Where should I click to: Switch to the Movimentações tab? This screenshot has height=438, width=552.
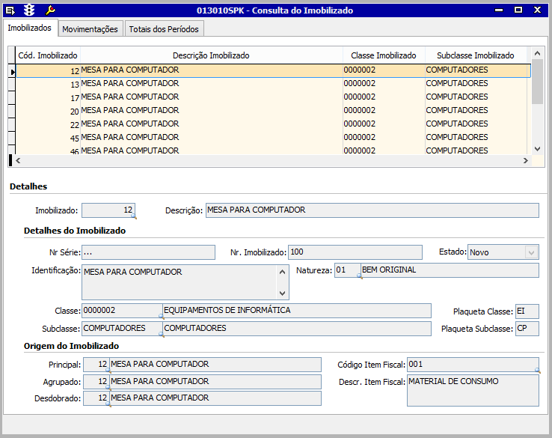point(90,29)
